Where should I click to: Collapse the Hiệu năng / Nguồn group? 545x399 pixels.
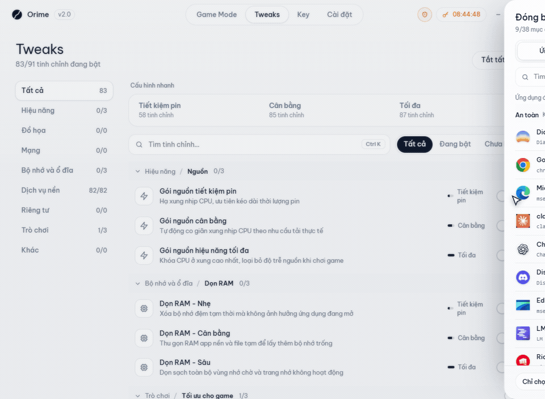pos(137,171)
